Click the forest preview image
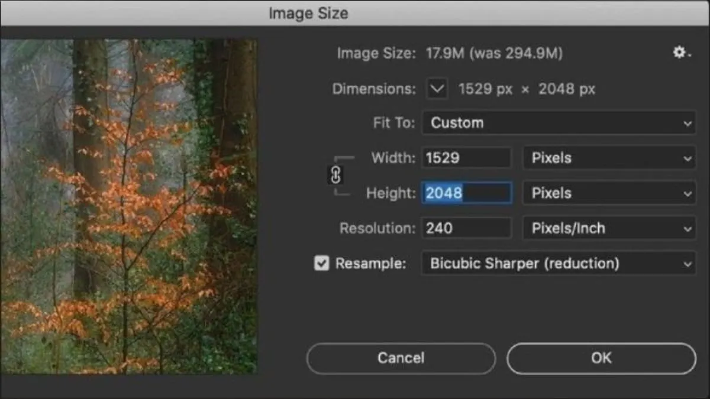 point(129,207)
